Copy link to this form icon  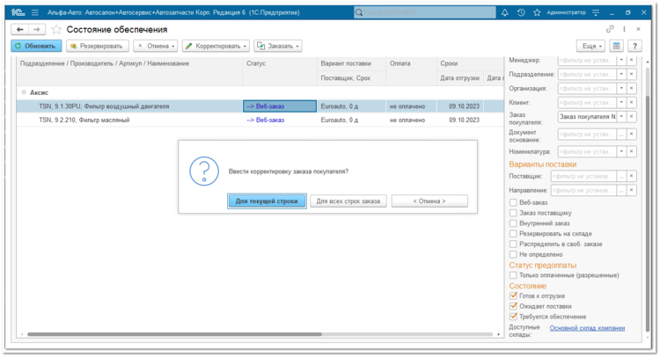click(x=610, y=29)
